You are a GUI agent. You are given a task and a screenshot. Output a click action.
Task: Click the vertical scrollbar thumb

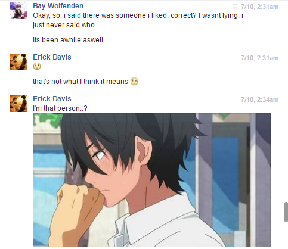(x=286, y=212)
